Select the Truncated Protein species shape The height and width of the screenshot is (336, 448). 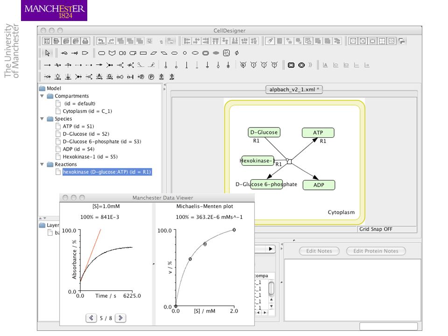tap(133, 53)
